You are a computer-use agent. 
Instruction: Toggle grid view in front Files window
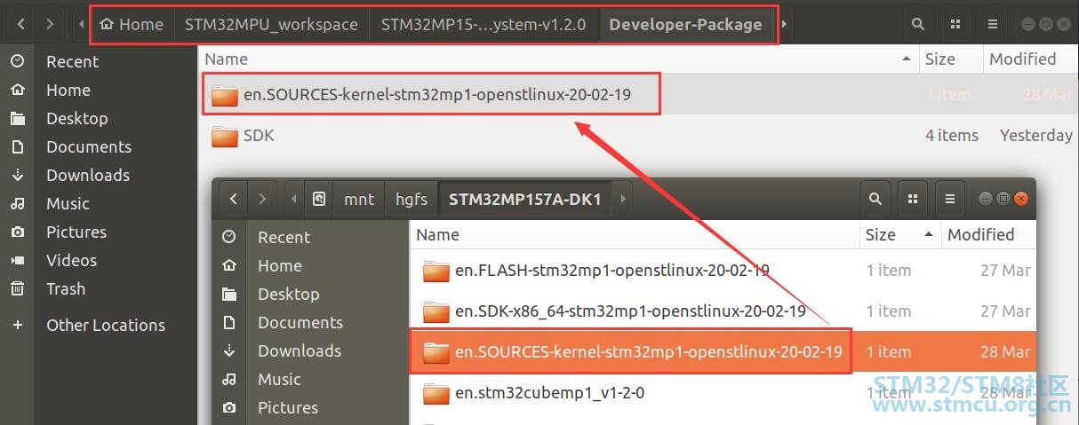913,199
